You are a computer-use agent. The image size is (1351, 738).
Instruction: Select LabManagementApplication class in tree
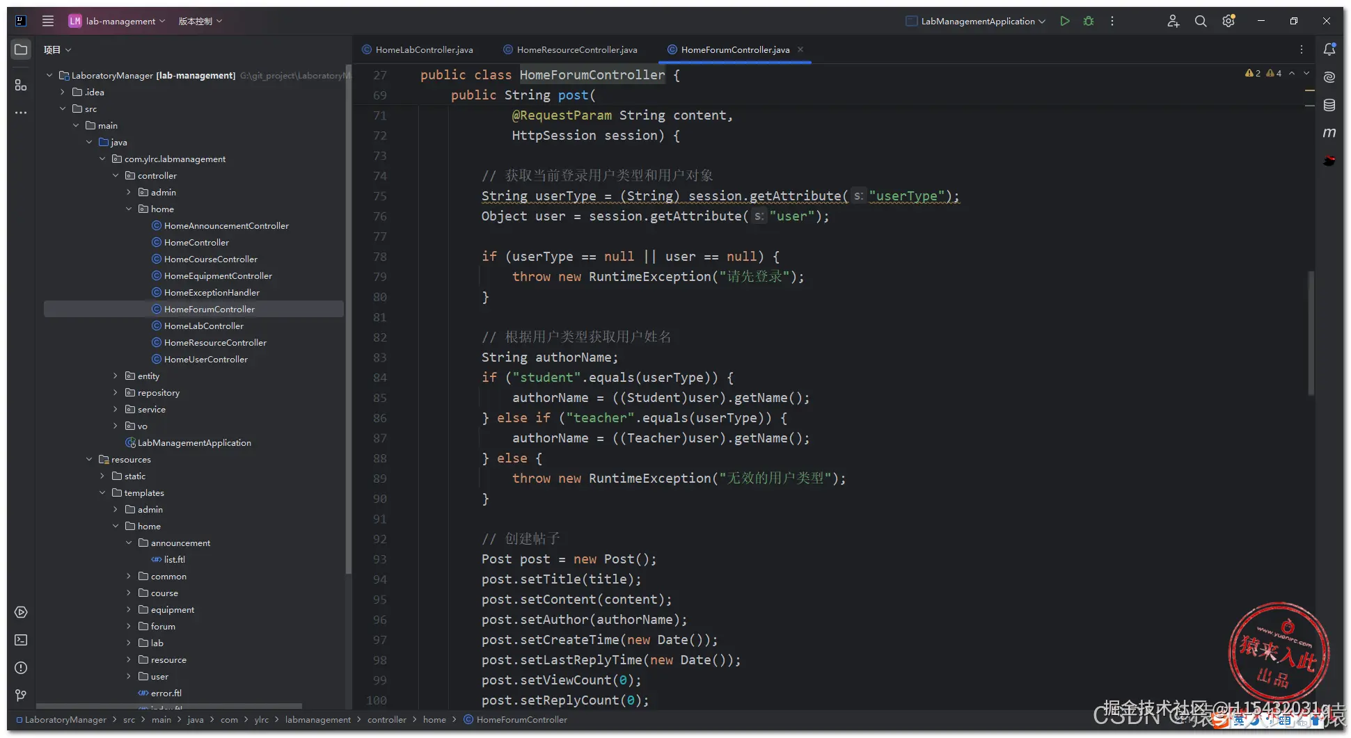(x=188, y=442)
